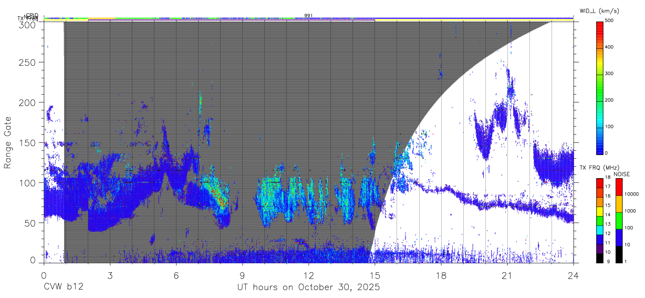The width and height of the screenshot is (645, 298).
Task: Click the '24' tick on the UT hours axis
Action: pos(573,275)
